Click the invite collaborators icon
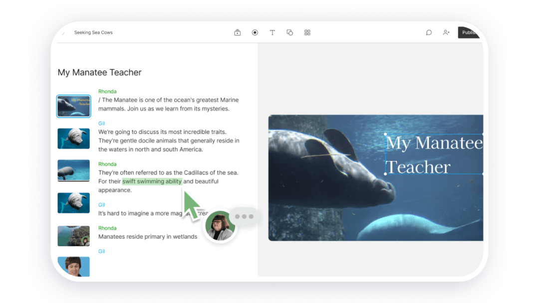Screen dimensions: 539x303 (x=446, y=32)
